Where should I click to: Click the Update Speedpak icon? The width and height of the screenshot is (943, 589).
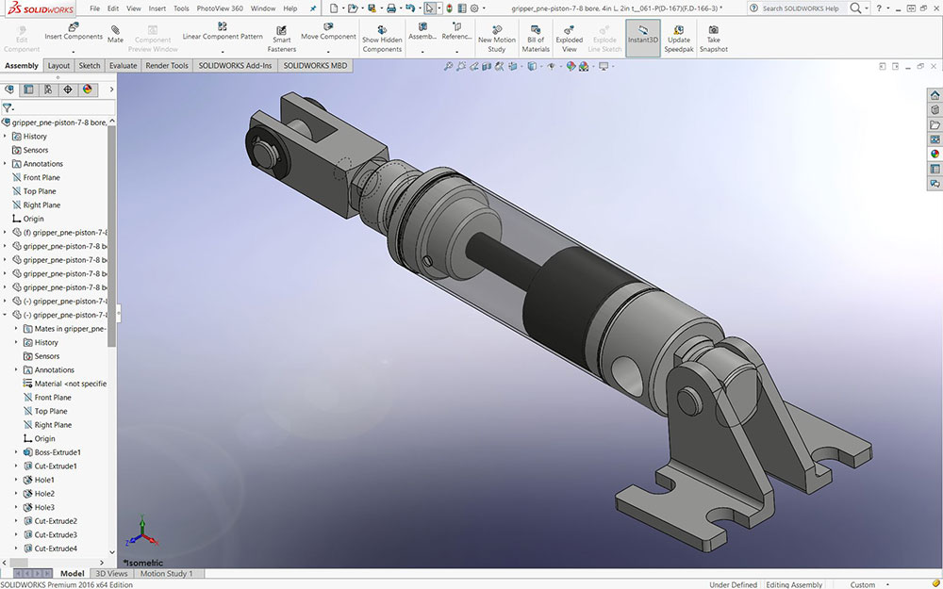678,30
